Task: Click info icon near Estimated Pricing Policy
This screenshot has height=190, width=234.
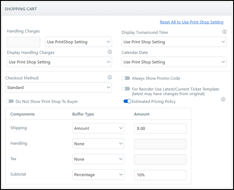Action: [x=223, y=99]
